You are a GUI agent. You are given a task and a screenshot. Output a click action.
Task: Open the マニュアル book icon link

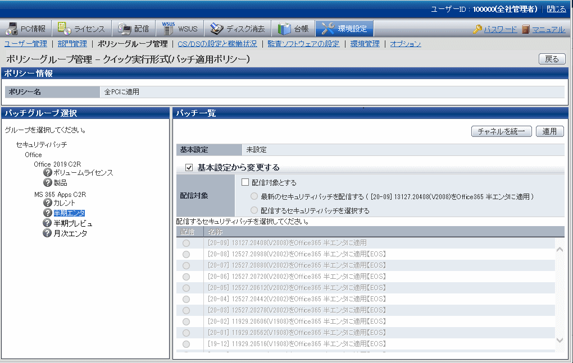click(526, 29)
